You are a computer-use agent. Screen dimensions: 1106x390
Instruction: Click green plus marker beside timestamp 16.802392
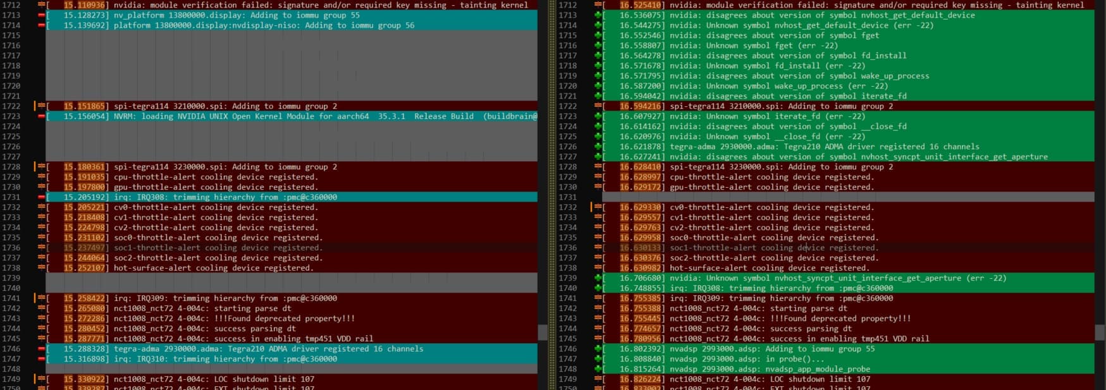pos(598,349)
